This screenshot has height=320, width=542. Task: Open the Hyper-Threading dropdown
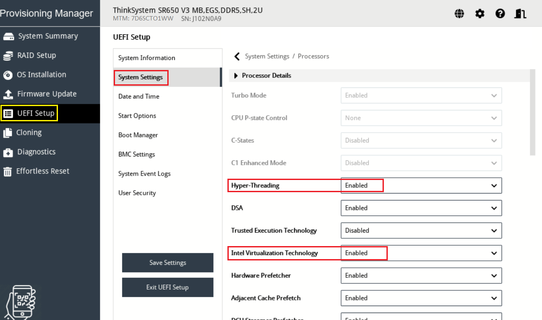(x=421, y=186)
